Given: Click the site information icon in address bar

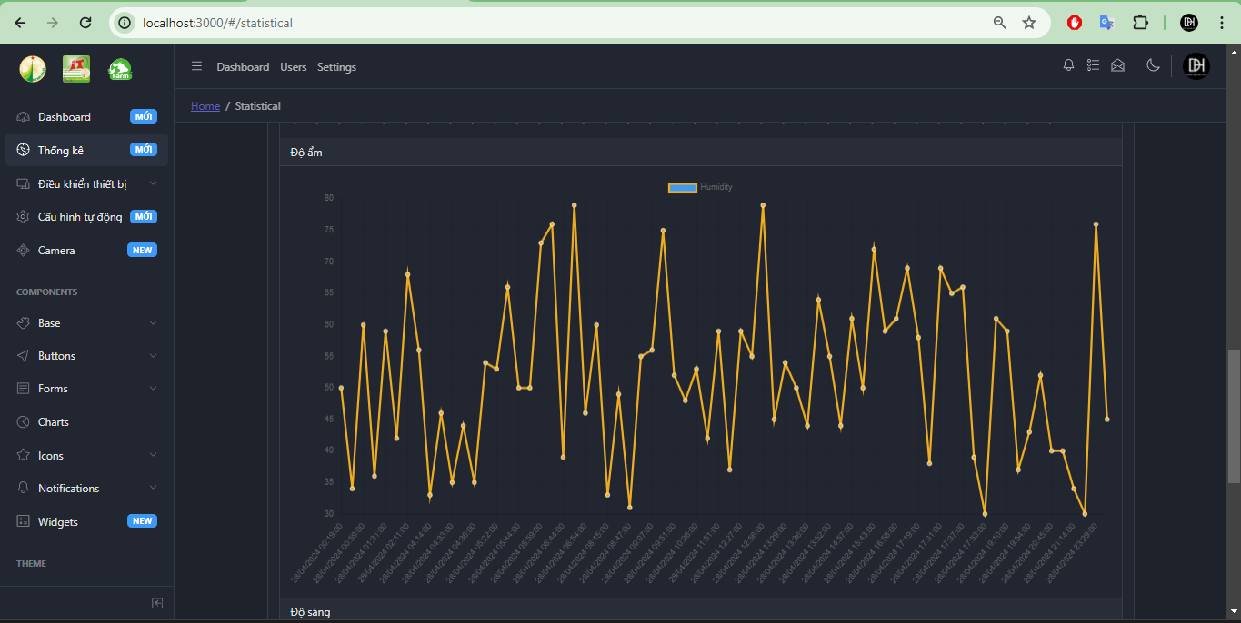Looking at the screenshot, I should [125, 23].
